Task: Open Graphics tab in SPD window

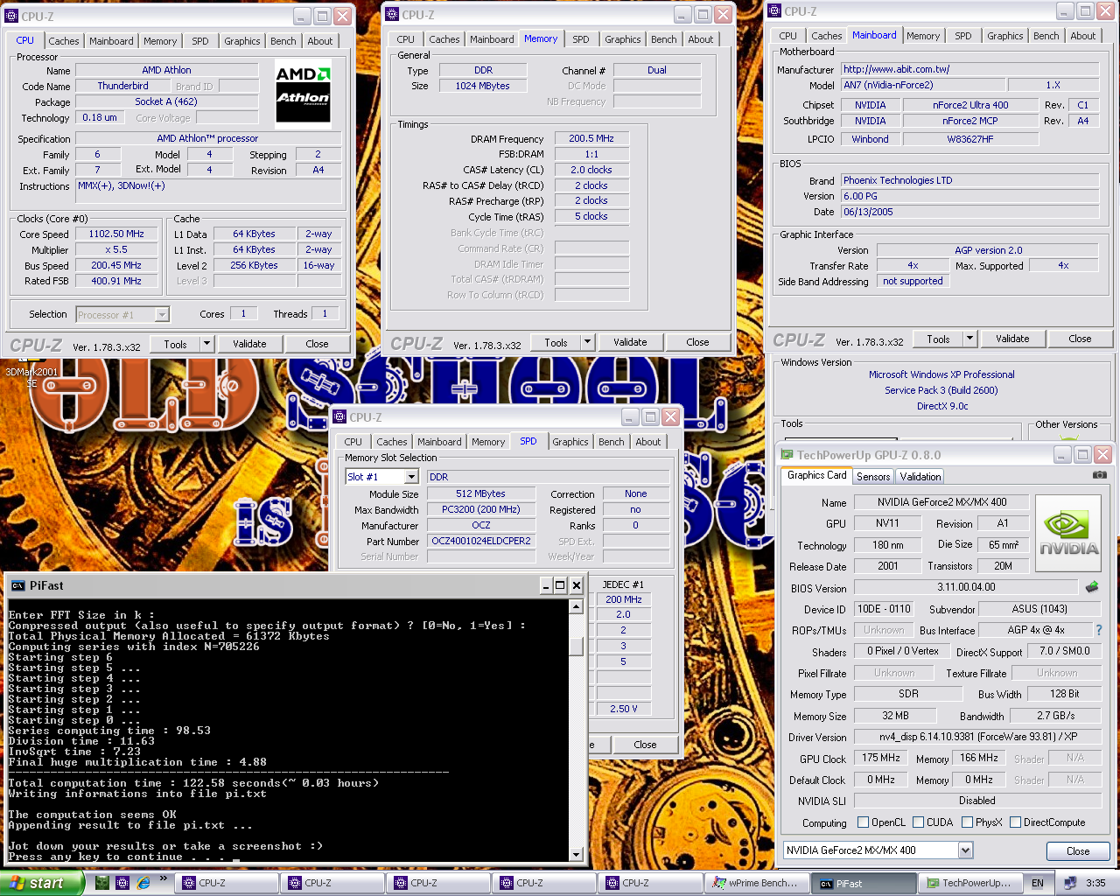Action: point(570,442)
